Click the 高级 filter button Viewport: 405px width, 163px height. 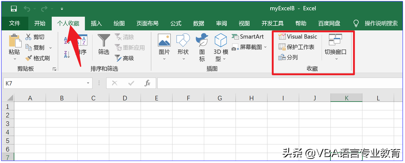pos(125,58)
